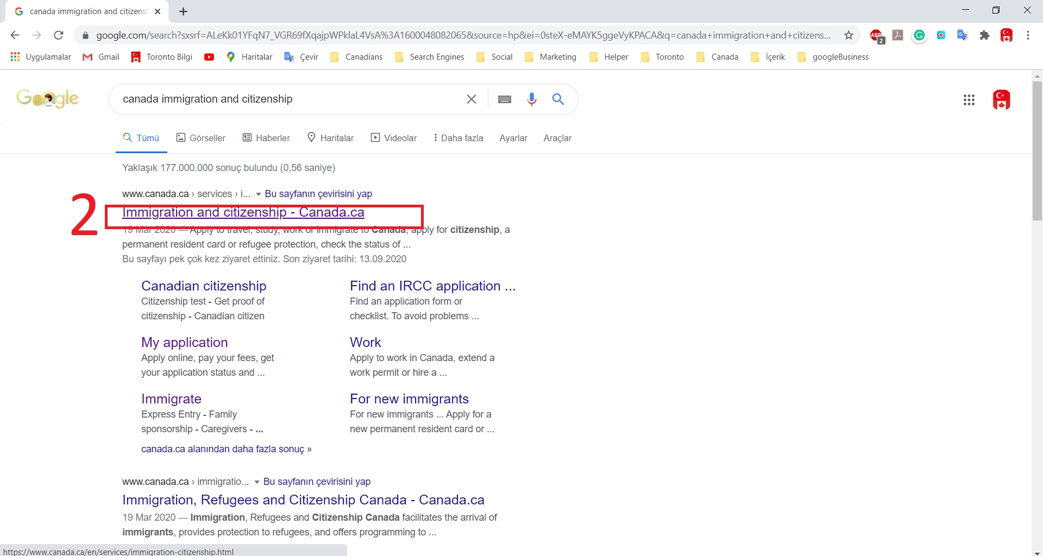Translate first result via Bu sayfanın çevirisini yap
Screen dimensions: 1043x556
[318, 194]
